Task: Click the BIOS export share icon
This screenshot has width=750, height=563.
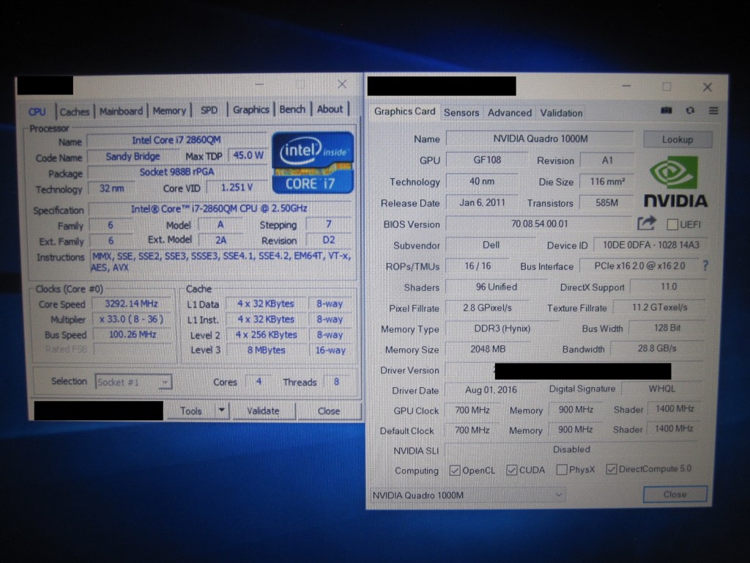Action: [x=646, y=223]
